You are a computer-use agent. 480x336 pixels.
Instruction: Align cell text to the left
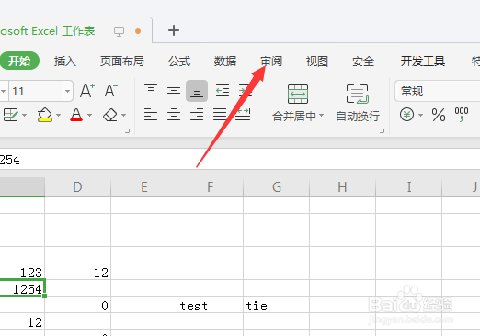tap(151, 115)
